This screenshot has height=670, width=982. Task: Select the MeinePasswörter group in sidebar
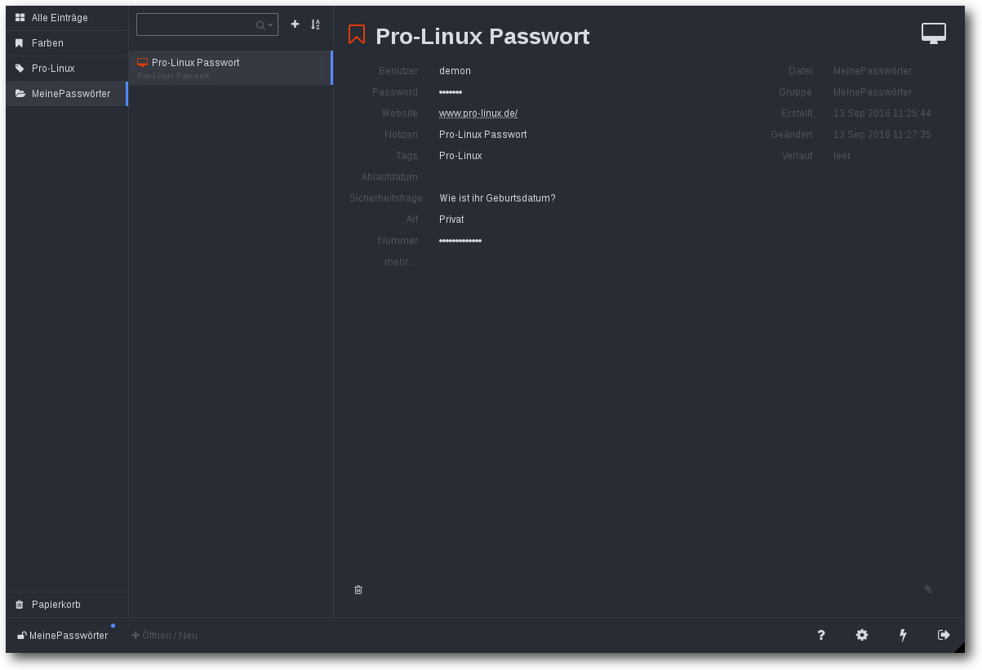point(67,94)
